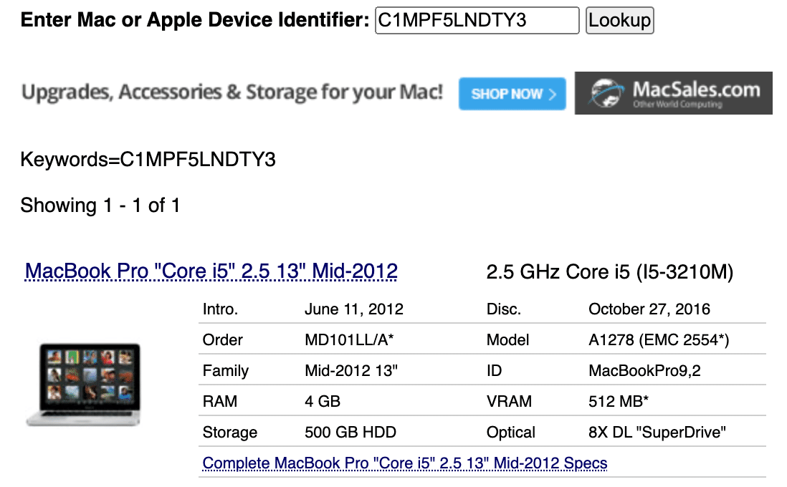Click the "Family" row label

coord(225,371)
